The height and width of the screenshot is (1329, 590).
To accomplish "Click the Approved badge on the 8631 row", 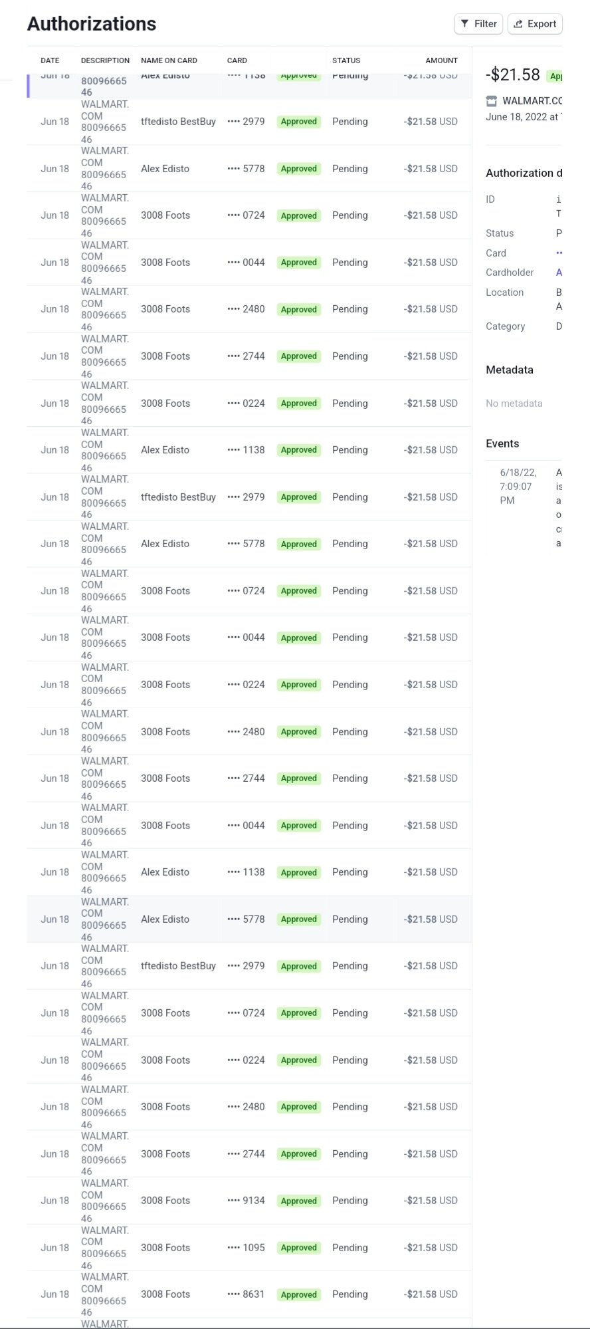I will pos(299,1294).
